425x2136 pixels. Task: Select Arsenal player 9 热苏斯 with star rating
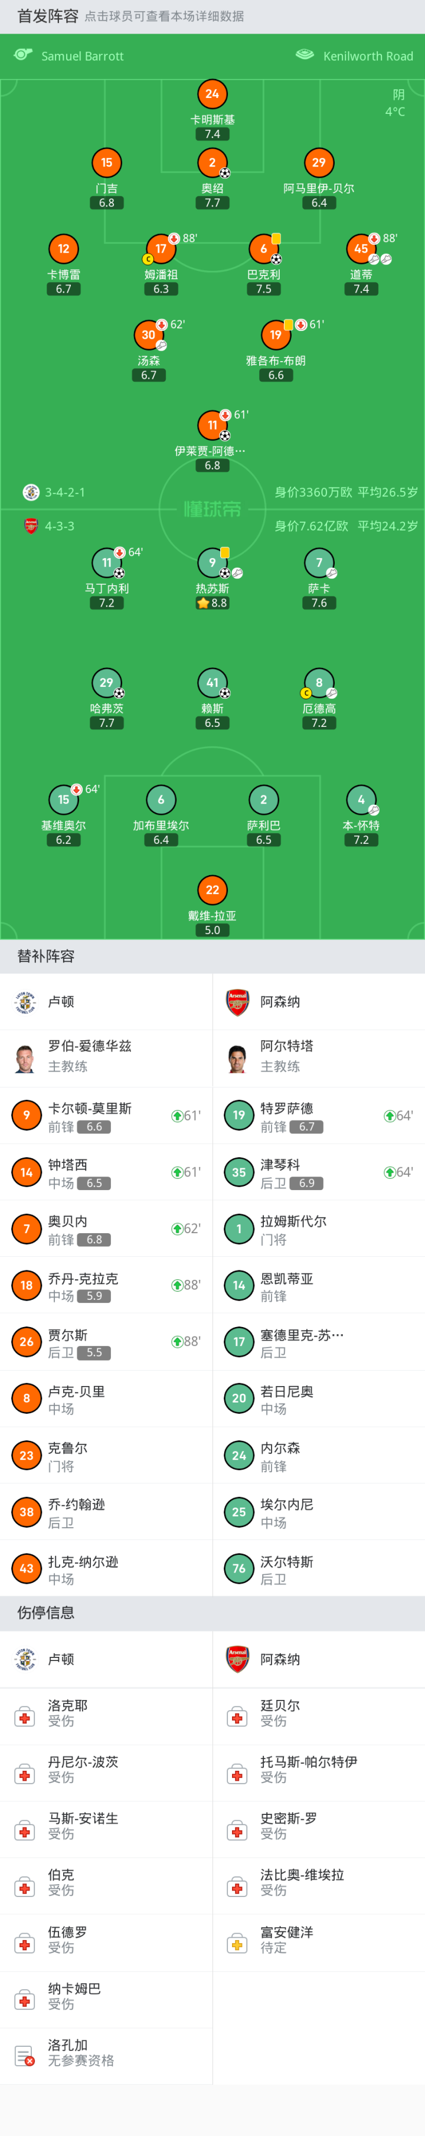coord(212,563)
